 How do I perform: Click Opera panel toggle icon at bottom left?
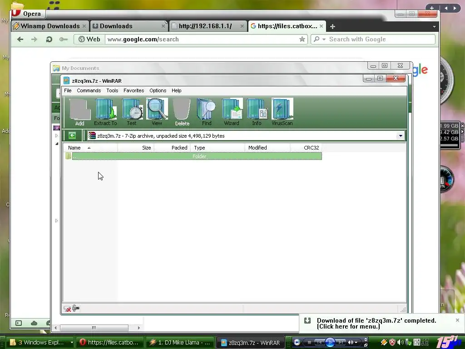pos(19,323)
